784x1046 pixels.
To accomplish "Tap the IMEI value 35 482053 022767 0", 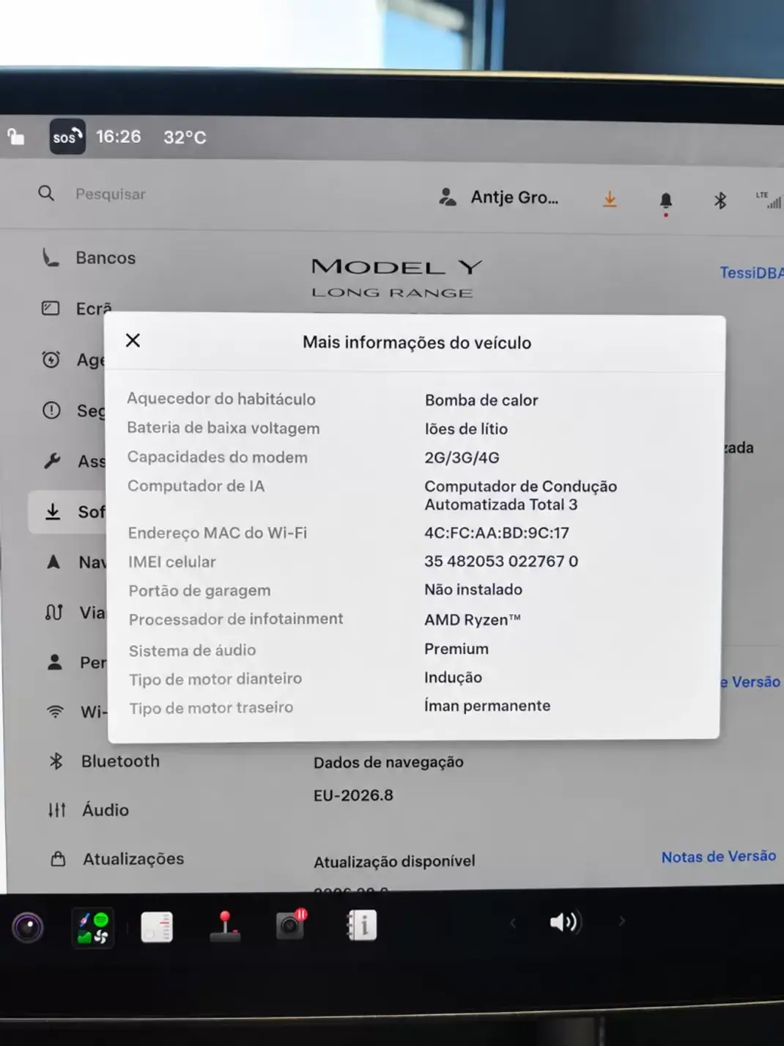I will pos(501,561).
